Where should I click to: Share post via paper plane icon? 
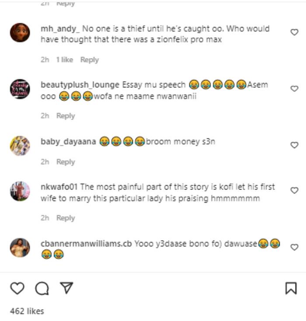(x=66, y=288)
